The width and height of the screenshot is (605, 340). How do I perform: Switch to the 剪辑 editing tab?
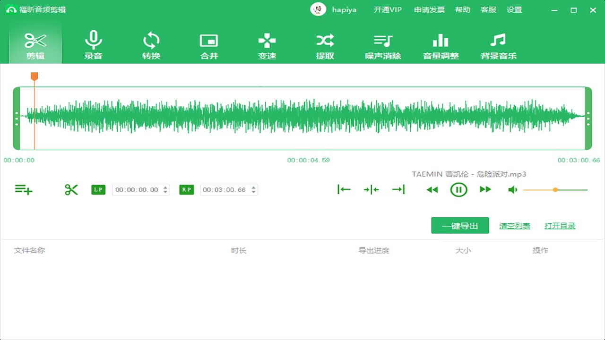click(x=35, y=45)
